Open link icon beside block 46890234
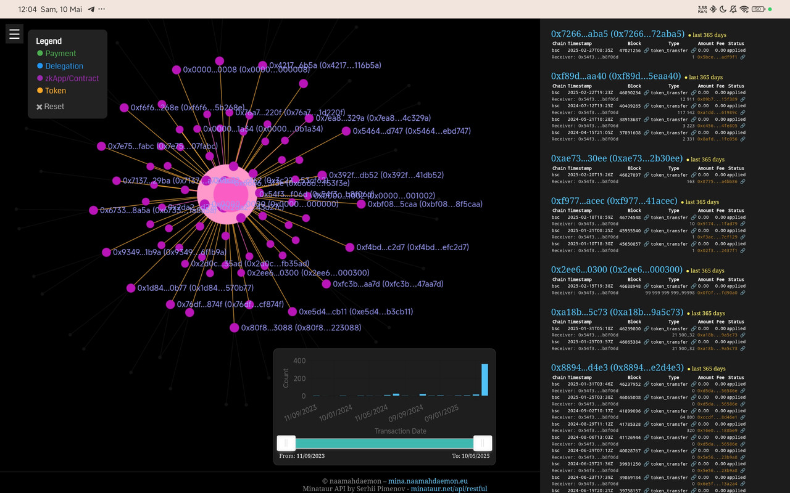This screenshot has height=493, width=790. 646,92
